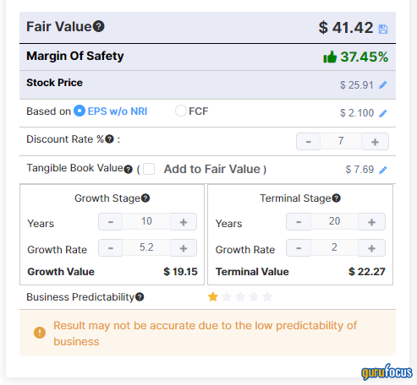Select the FCF radio button
This screenshot has height=385, width=417.
click(181, 111)
